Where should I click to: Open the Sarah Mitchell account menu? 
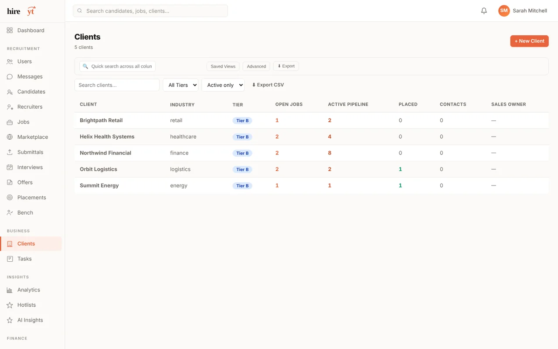pyautogui.click(x=523, y=11)
